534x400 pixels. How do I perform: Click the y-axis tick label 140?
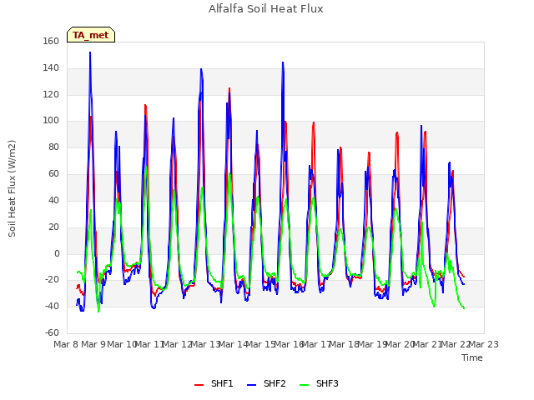[51, 68]
